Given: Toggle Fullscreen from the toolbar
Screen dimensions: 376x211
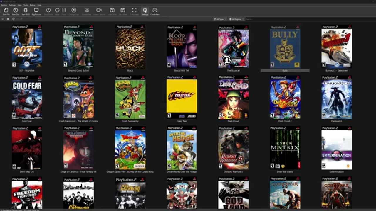Looking at the screenshot, I should pyautogui.click(x=134, y=10).
